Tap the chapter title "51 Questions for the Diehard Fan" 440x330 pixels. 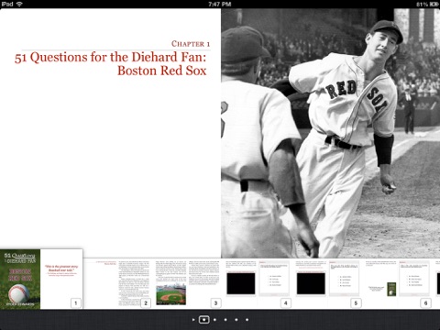click(110, 57)
